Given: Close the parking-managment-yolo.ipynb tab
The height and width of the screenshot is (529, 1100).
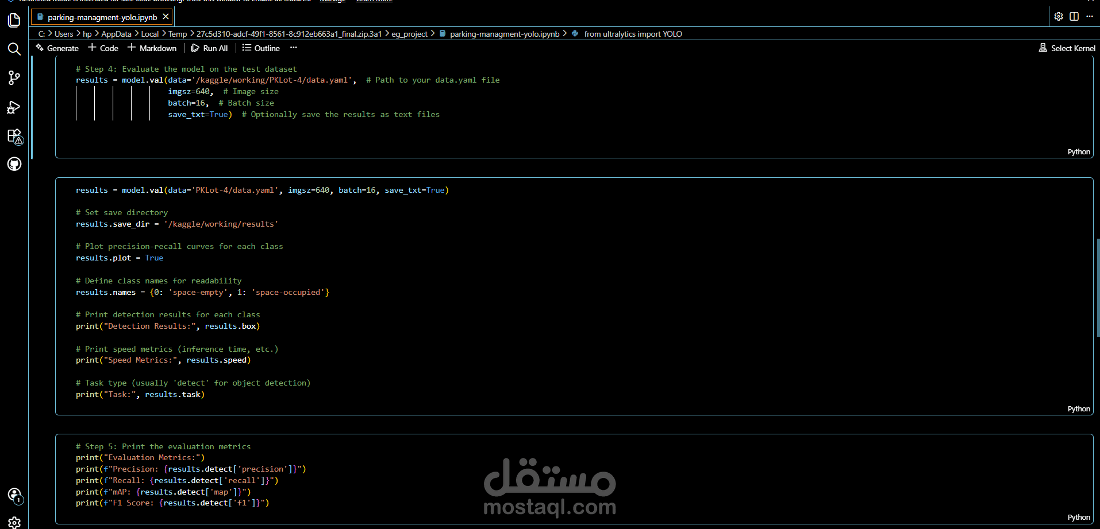Looking at the screenshot, I should point(166,17).
